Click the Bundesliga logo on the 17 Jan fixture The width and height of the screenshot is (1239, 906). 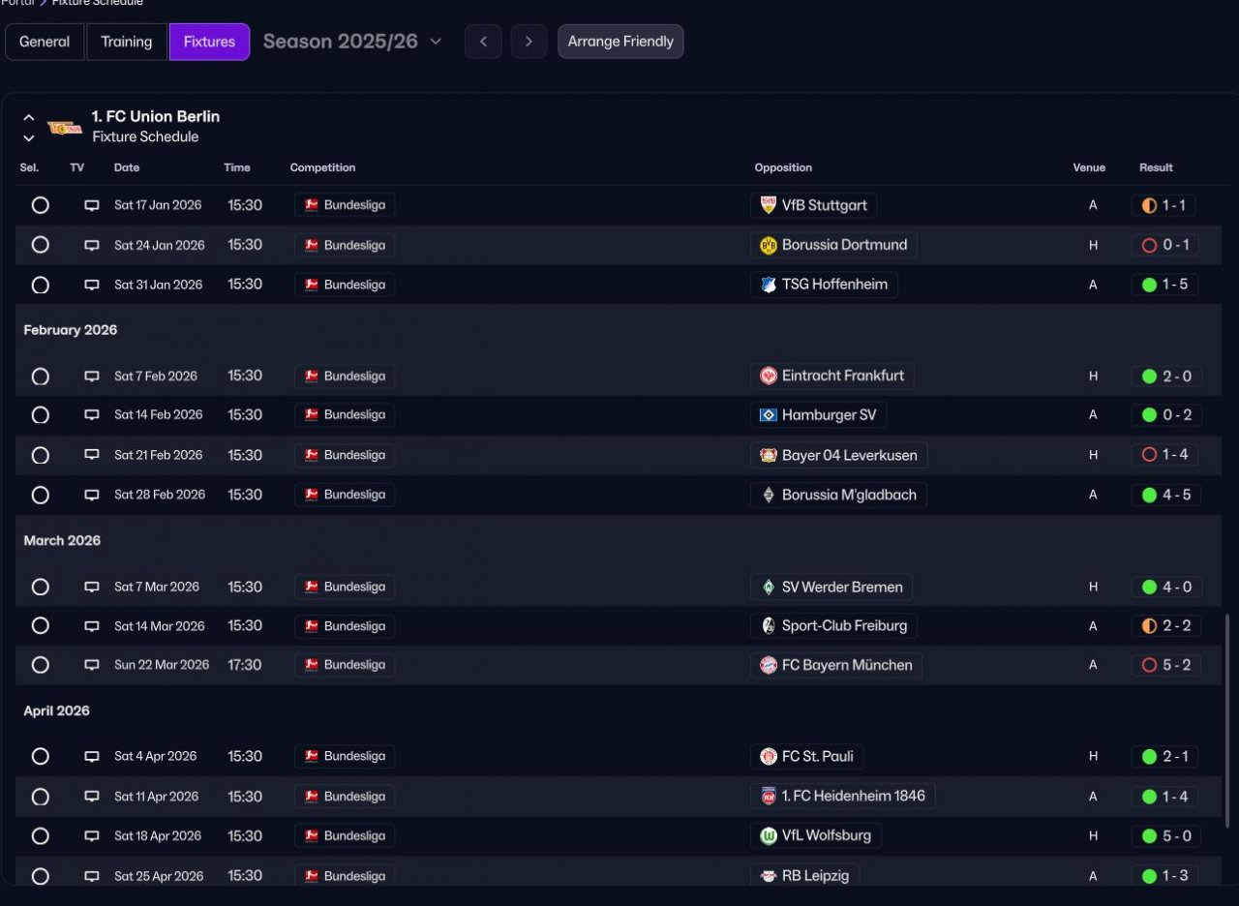click(312, 205)
